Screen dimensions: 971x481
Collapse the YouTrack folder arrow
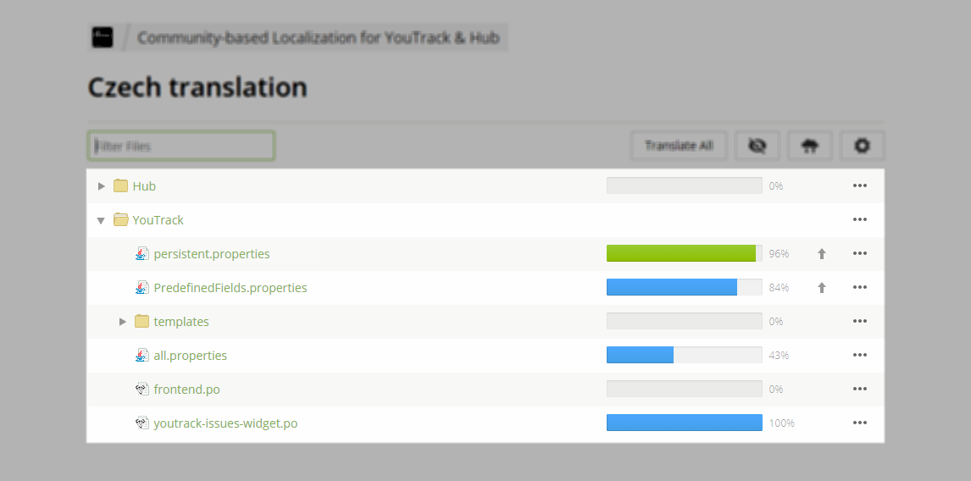(x=101, y=220)
